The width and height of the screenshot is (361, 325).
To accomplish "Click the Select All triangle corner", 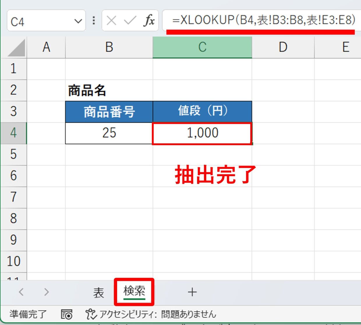I will pyautogui.click(x=17, y=48).
